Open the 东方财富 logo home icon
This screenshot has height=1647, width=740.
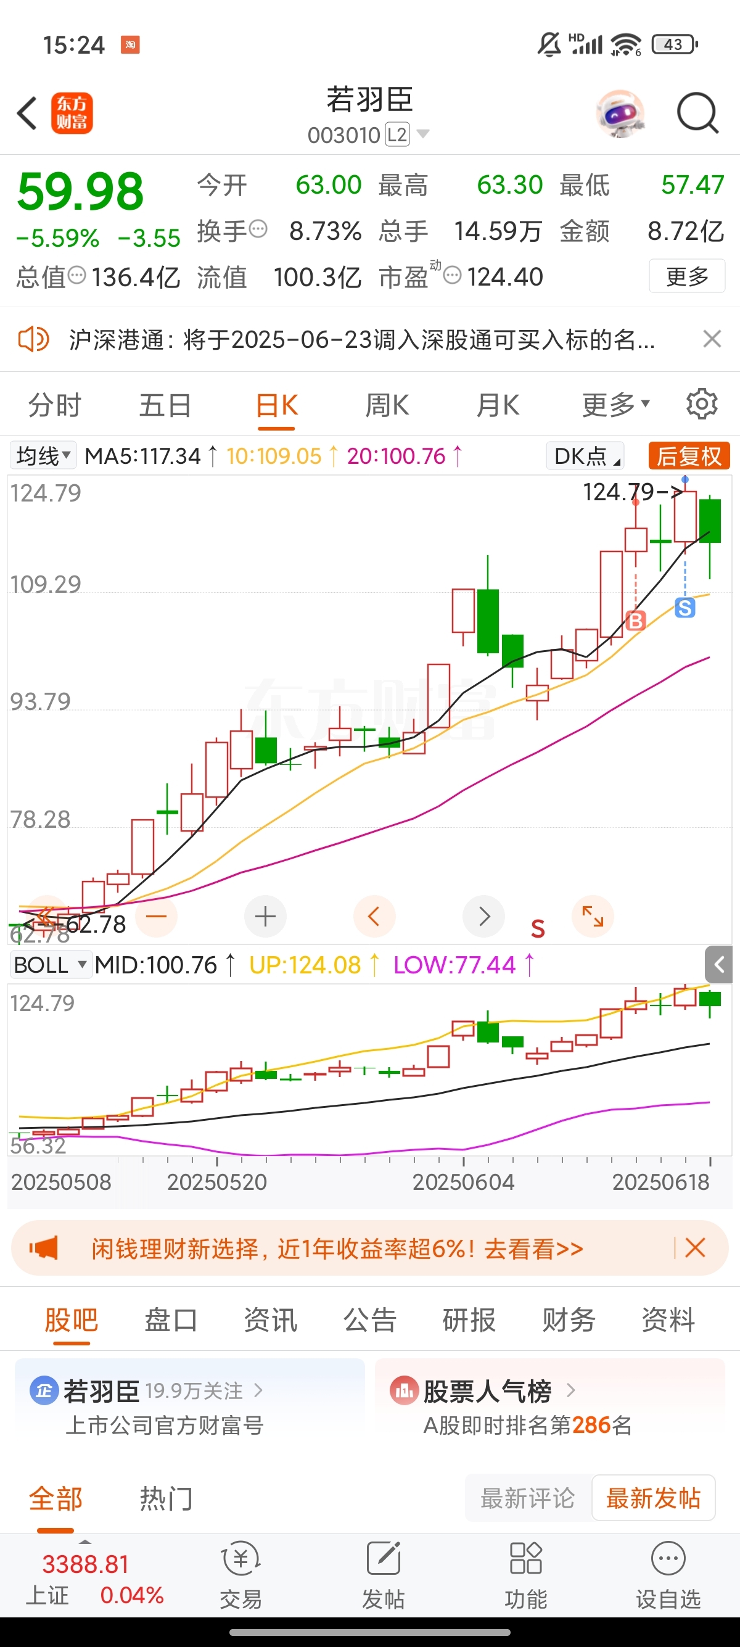(72, 113)
